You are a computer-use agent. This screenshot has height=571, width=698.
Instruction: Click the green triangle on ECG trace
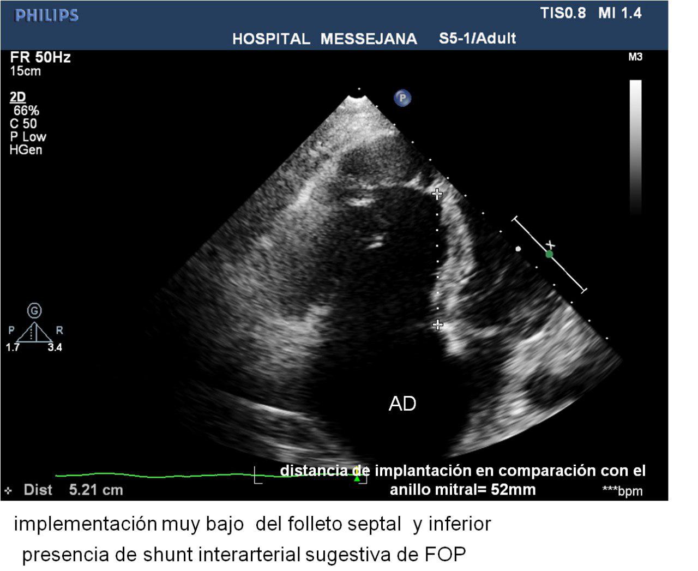pyautogui.click(x=357, y=479)
